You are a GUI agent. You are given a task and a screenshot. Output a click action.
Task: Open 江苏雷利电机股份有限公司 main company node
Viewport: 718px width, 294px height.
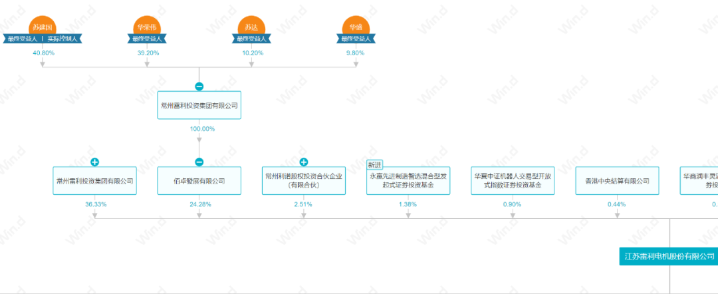point(668,255)
